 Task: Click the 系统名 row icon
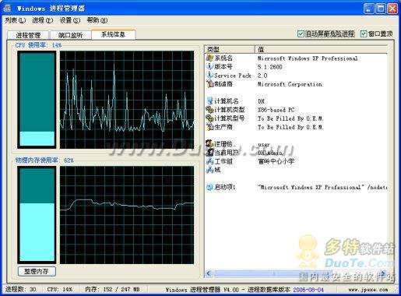tap(209, 58)
